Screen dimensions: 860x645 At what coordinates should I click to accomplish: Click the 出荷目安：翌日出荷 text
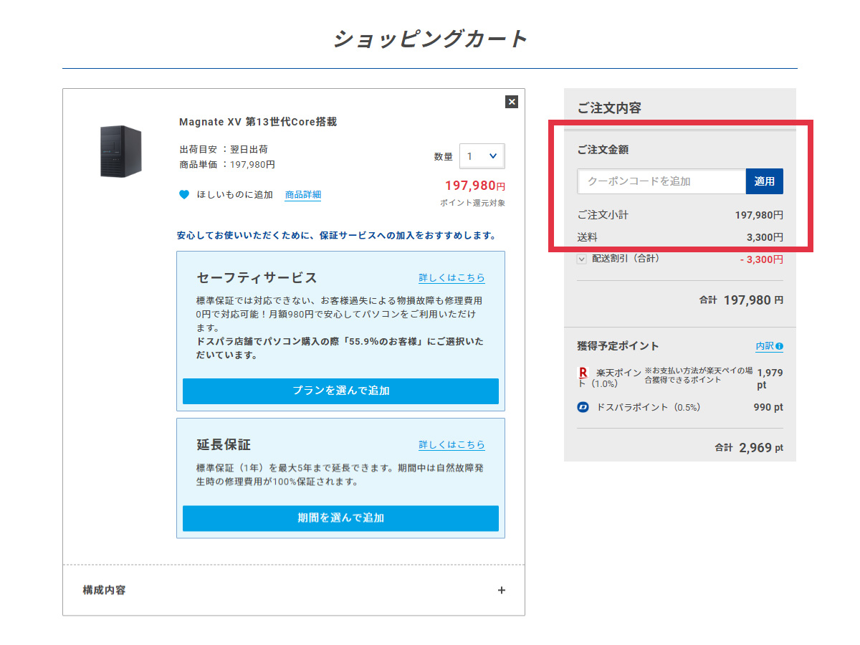224,150
